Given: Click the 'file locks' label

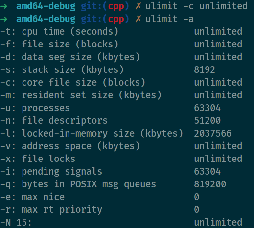Looking at the screenshot, I should [x=48, y=159].
